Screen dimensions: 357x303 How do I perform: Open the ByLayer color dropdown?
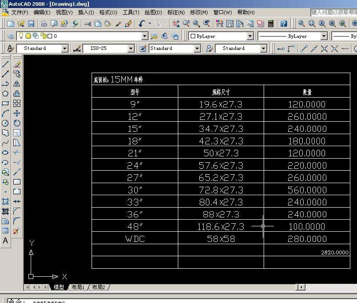coord(250,36)
